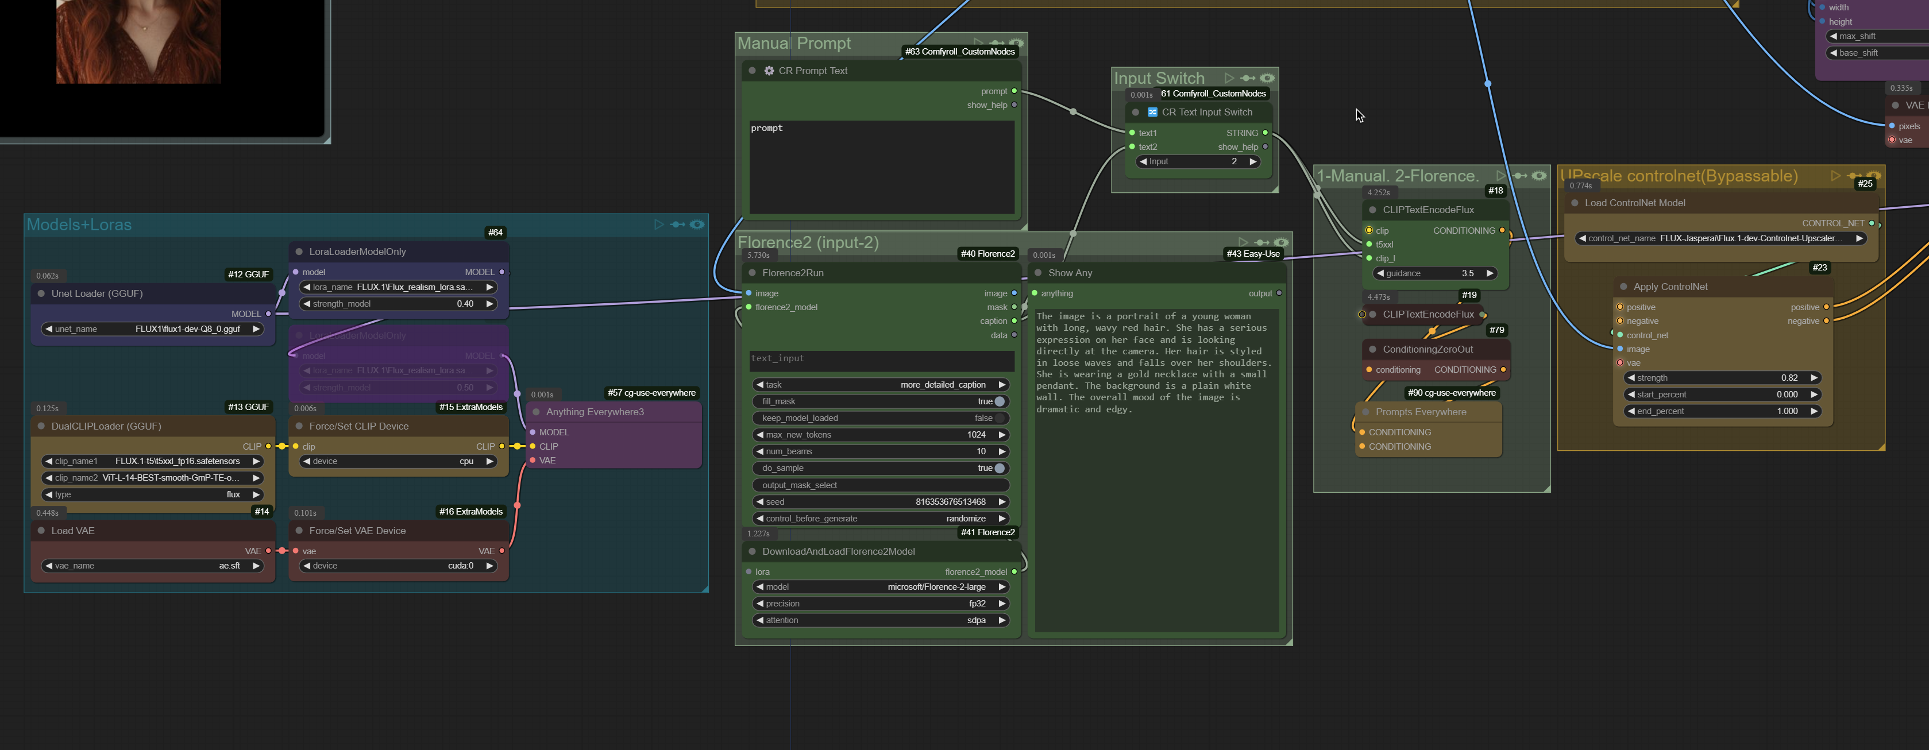Click the Input Switch group bypass icon

1248,78
